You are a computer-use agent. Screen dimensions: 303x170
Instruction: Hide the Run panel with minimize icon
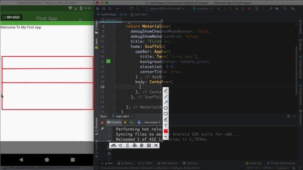click(294, 116)
